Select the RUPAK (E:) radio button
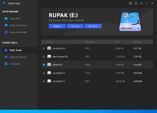 point(44,65)
